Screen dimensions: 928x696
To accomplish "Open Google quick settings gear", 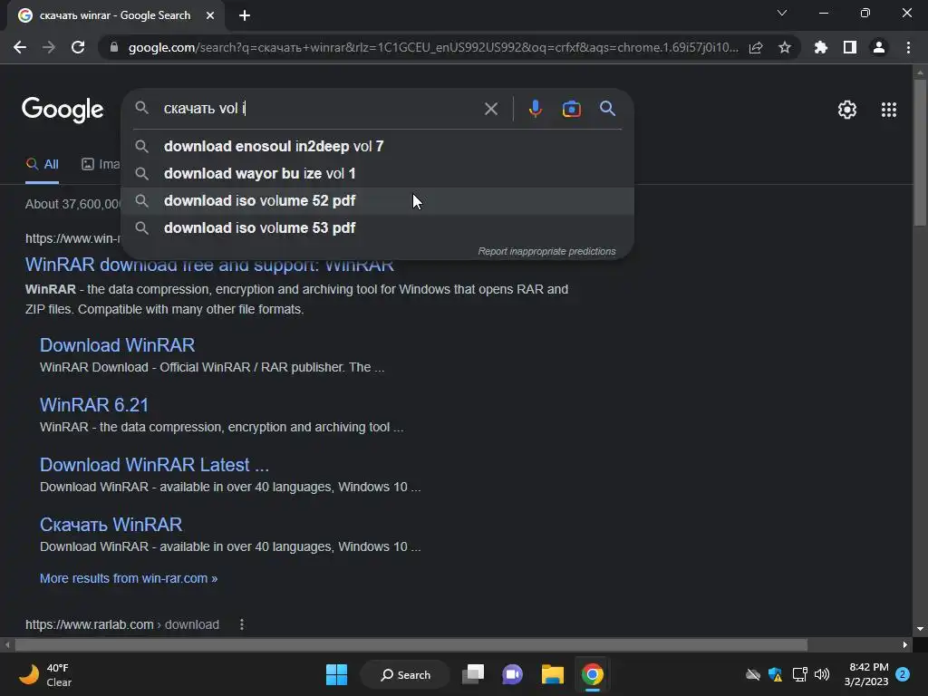I will point(847,110).
